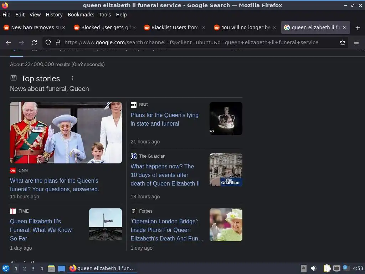This screenshot has width=365, height=274.
Task: Open BBC 'Plans for the Queen's lying in state' link
Action: pyautogui.click(x=165, y=119)
